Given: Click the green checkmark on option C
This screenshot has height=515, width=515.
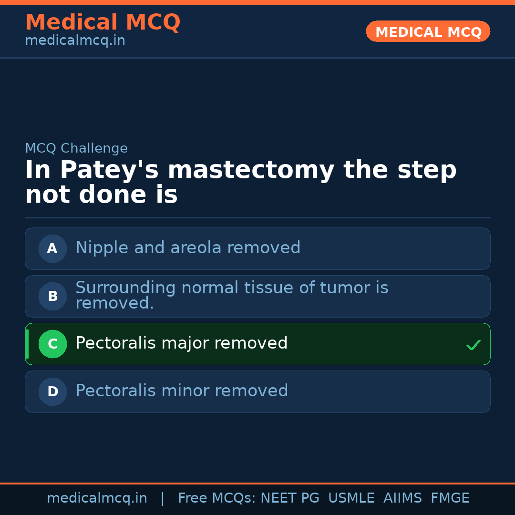Looking at the screenshot, I should pos(473,345).
